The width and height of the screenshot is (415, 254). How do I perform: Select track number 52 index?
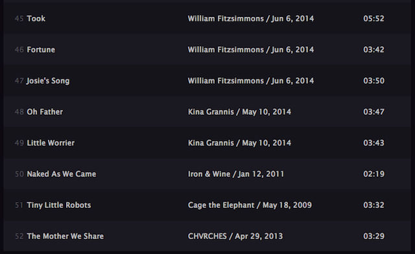pyautogui.click(x=19, y=236)
